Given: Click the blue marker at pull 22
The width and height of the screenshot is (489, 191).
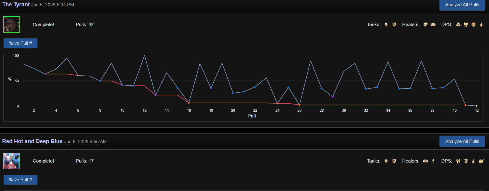Looking at the screenshot, I should coord(255,87).
